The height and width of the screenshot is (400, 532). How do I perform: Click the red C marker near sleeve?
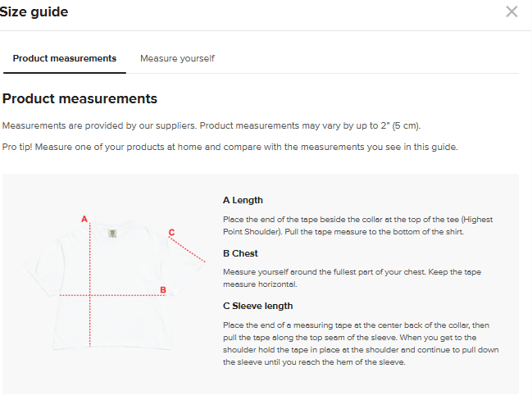tap(171, 233)
